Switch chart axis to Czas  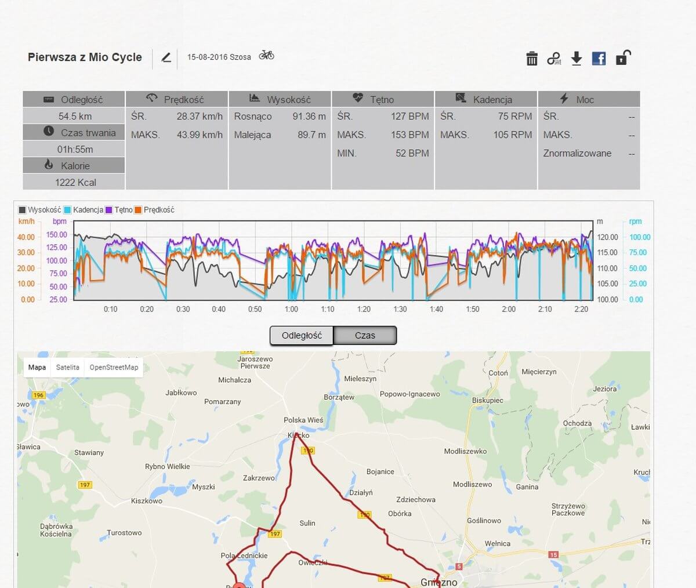(x=365, y=335)
